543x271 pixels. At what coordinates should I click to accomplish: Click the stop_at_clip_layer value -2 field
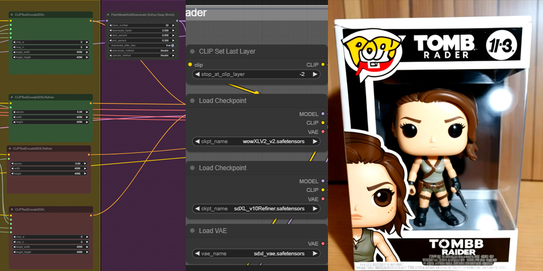pyautogui.click(x=256, y=74)
